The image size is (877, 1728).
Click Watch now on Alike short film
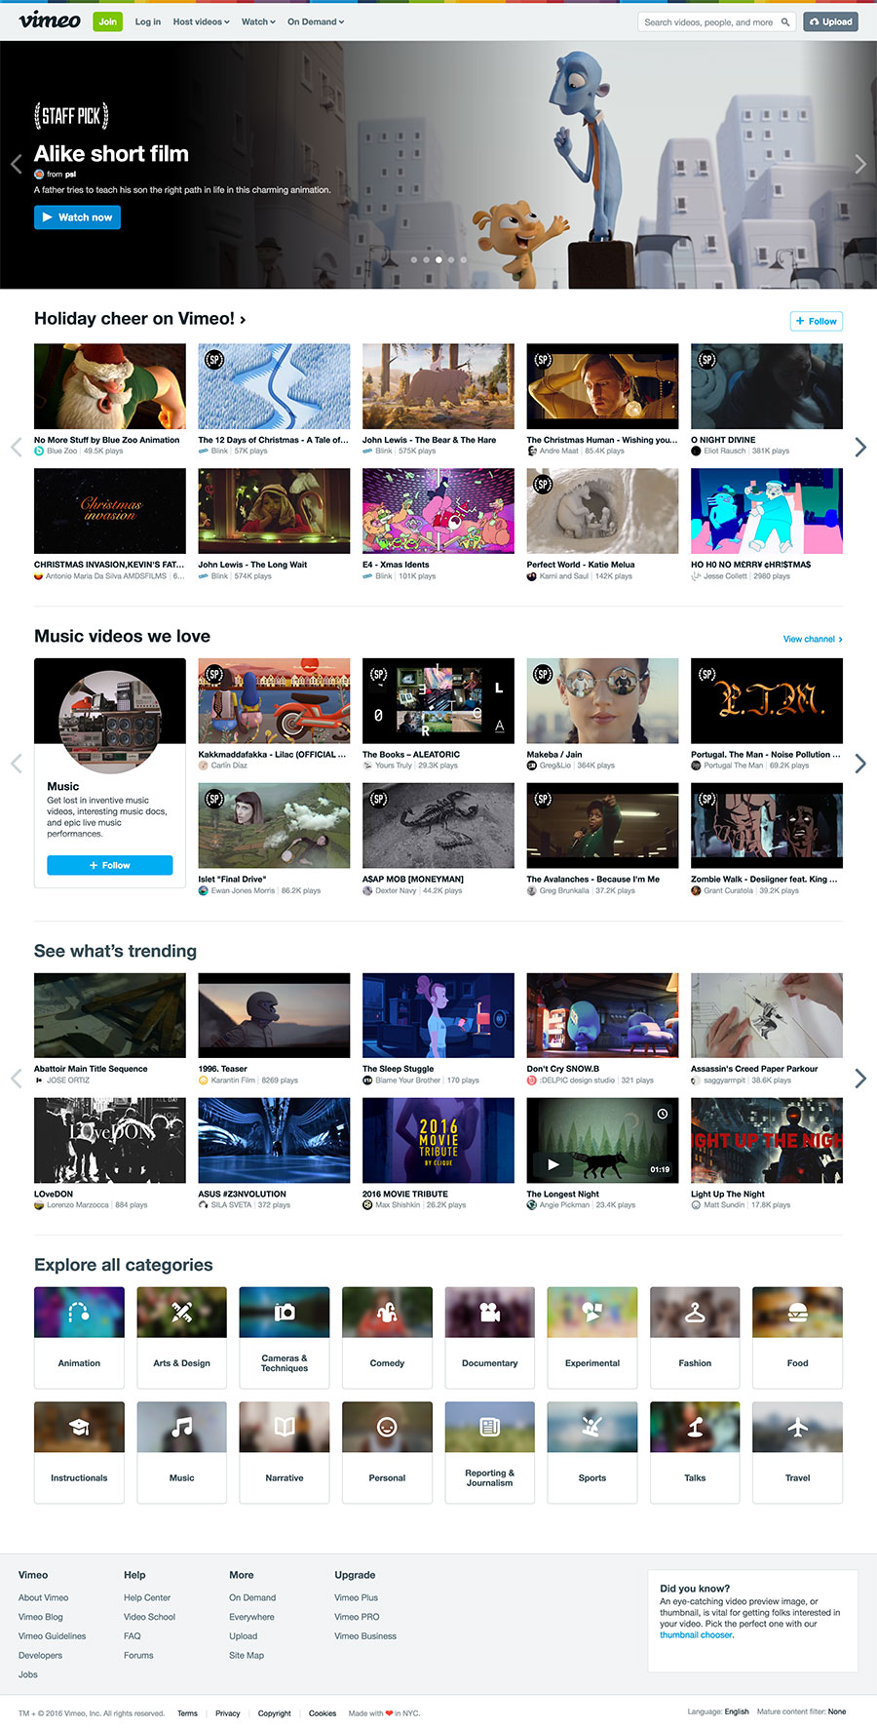pyautogui.click(x=77, y=217)
